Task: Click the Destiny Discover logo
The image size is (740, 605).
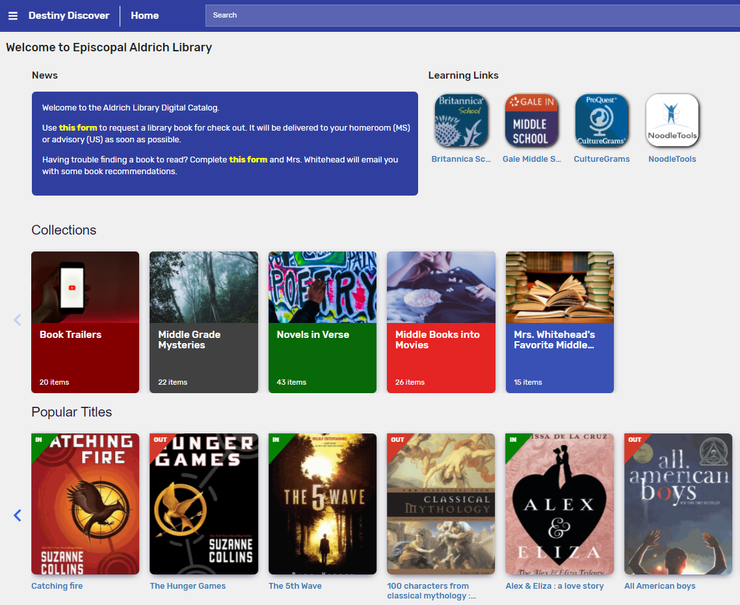Action: pos(69,15)
